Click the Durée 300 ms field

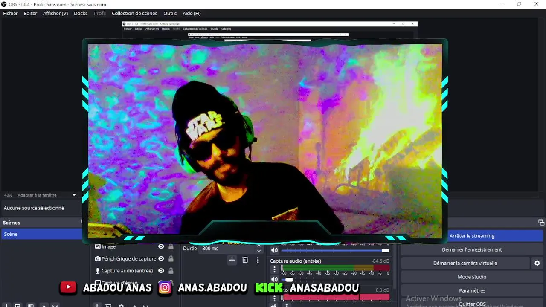(x=227, y=249)
